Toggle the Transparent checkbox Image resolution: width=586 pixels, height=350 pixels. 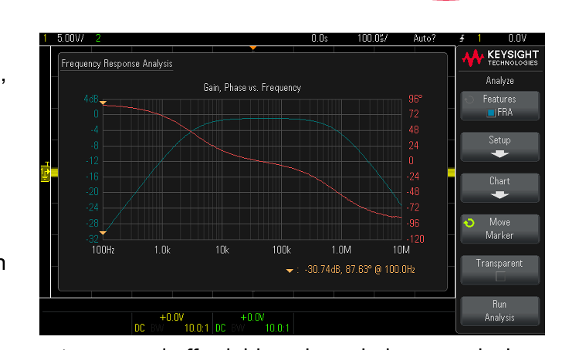[x=500, y=277]
